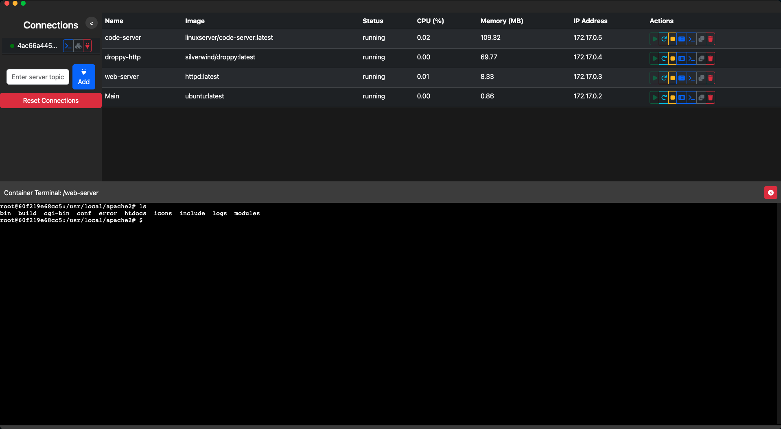
Task: Stop the web-server container
Action: [673, 78]
